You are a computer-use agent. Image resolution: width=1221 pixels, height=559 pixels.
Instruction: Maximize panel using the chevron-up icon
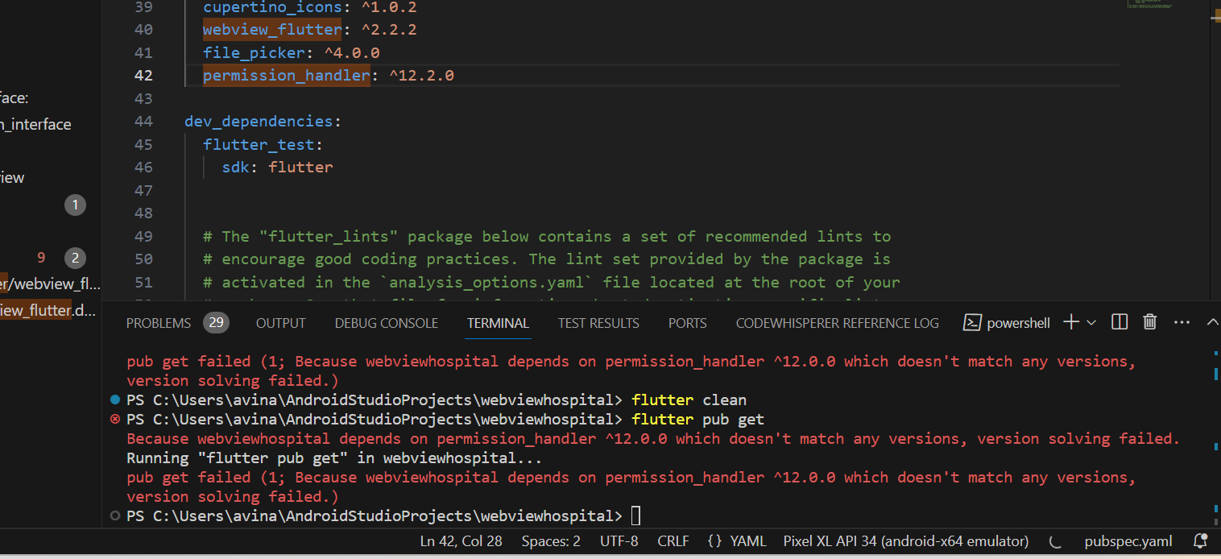[x=1212, y=322]
